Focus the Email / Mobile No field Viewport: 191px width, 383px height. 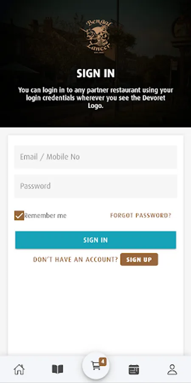pos(95,157)
